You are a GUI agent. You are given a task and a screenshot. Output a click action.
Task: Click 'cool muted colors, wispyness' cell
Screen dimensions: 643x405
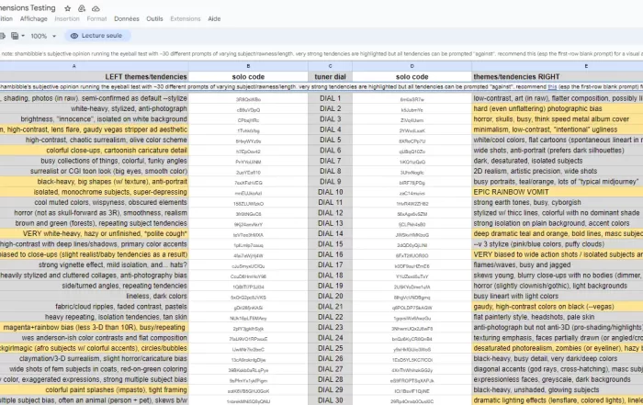click(x=94, y=202)
